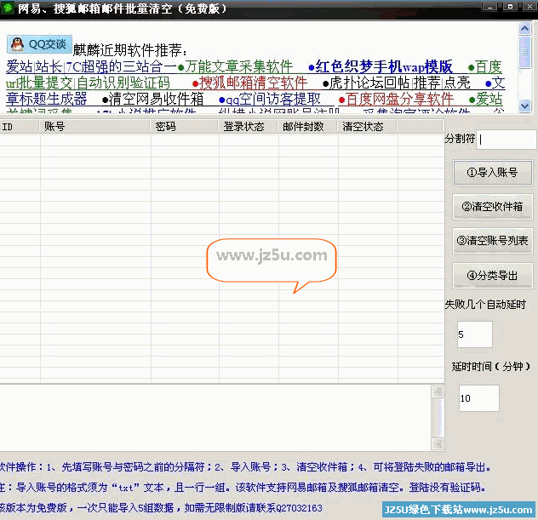The height and width of the screenshot is (520, 538).
Task: Click inside the empty log text area
Action: tap(215, 417)
